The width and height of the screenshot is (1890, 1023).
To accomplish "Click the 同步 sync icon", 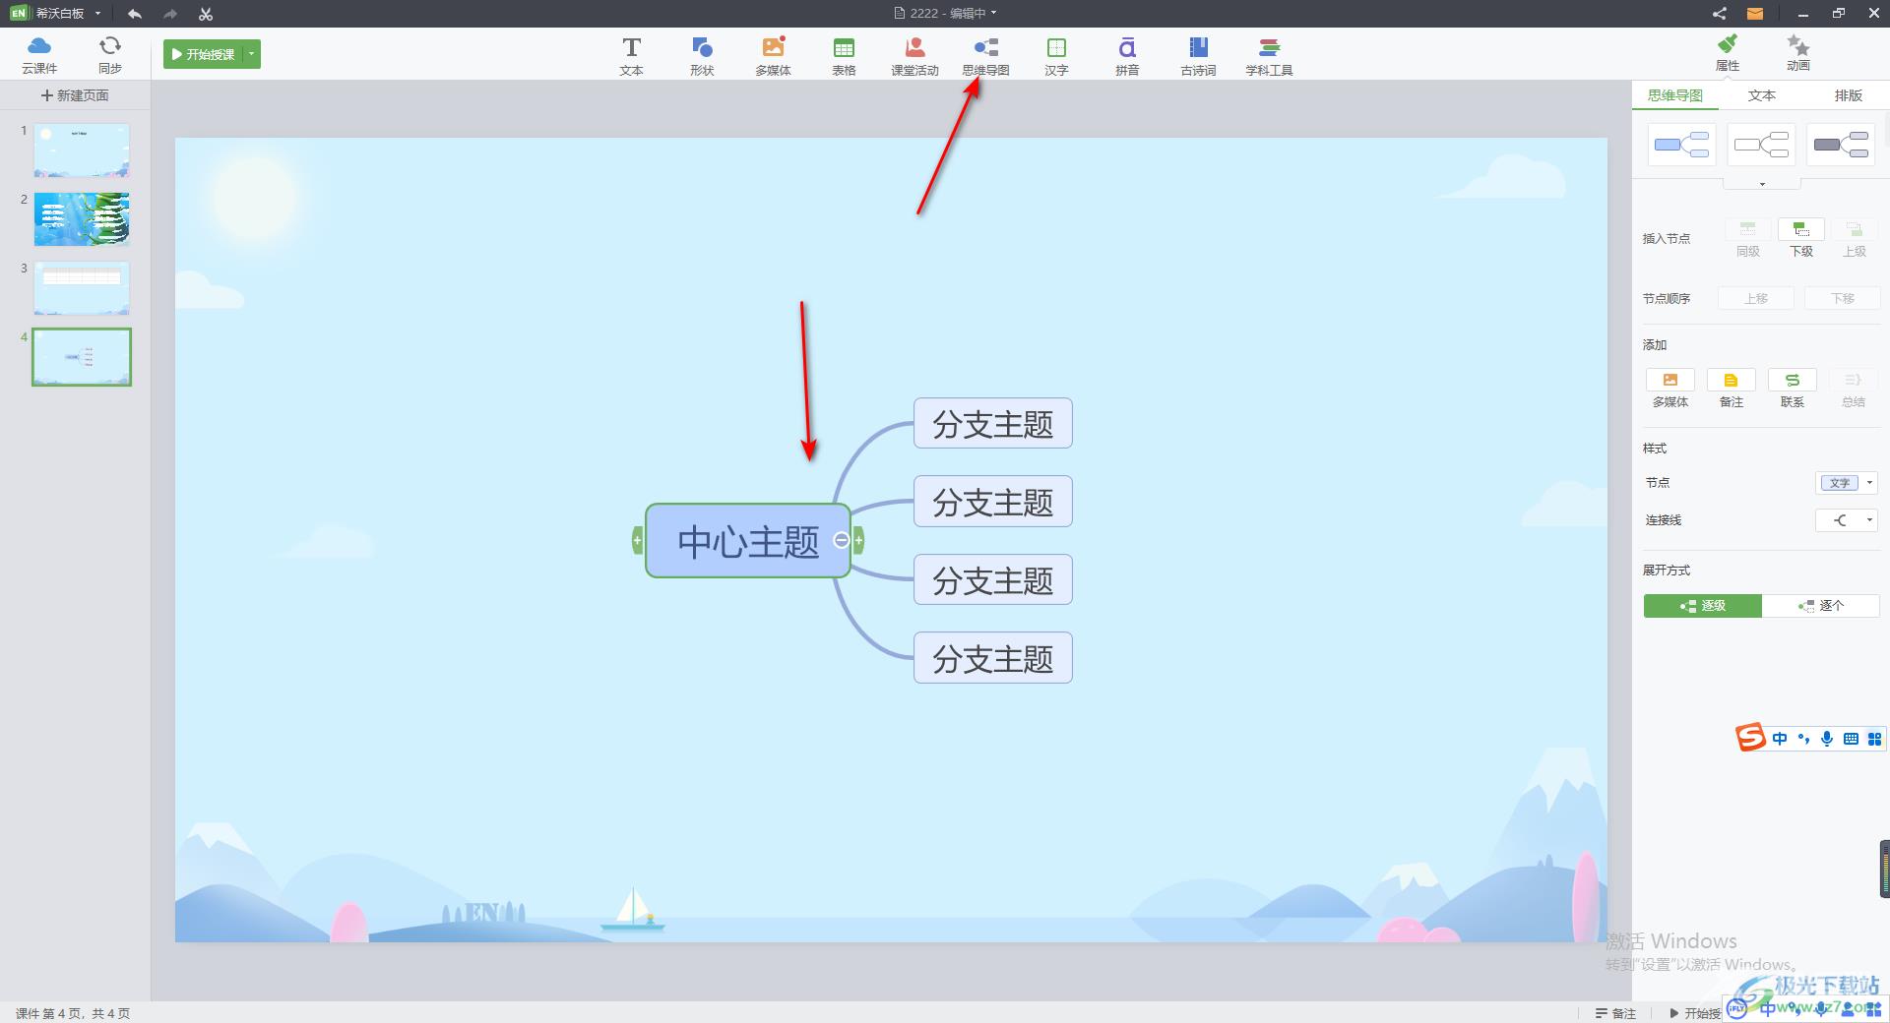I will (110, 54).
